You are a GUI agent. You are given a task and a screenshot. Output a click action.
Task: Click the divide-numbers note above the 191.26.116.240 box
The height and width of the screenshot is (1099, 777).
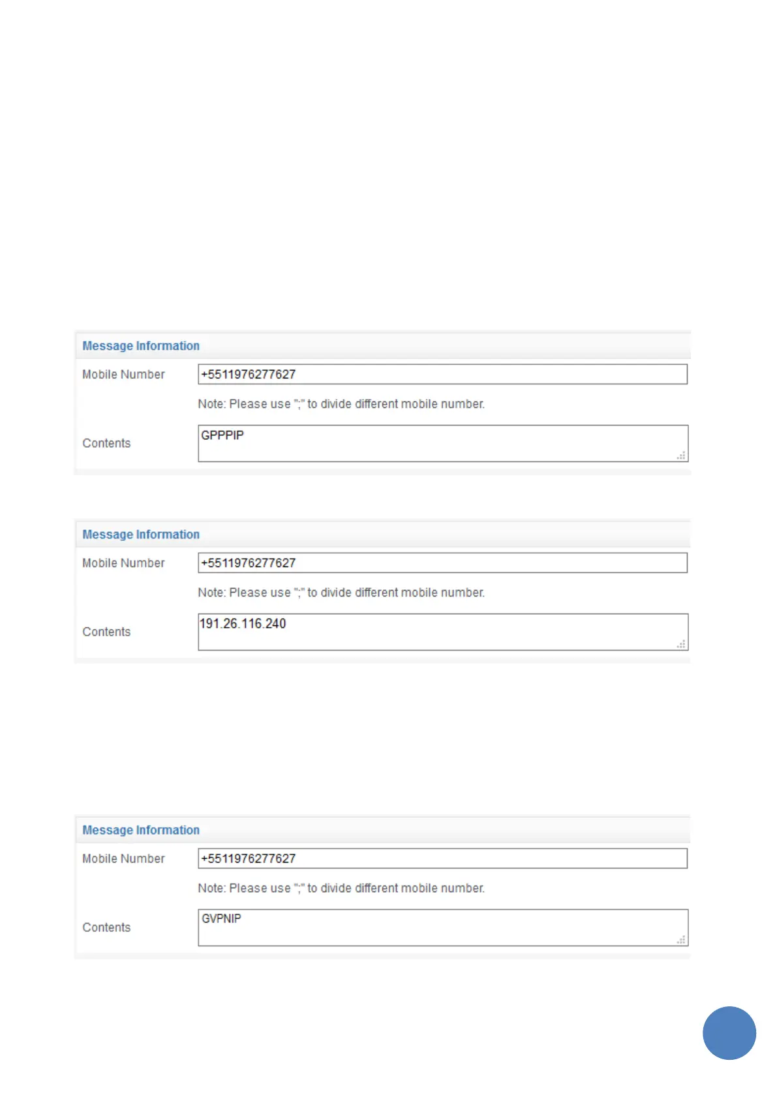point(341,593)
